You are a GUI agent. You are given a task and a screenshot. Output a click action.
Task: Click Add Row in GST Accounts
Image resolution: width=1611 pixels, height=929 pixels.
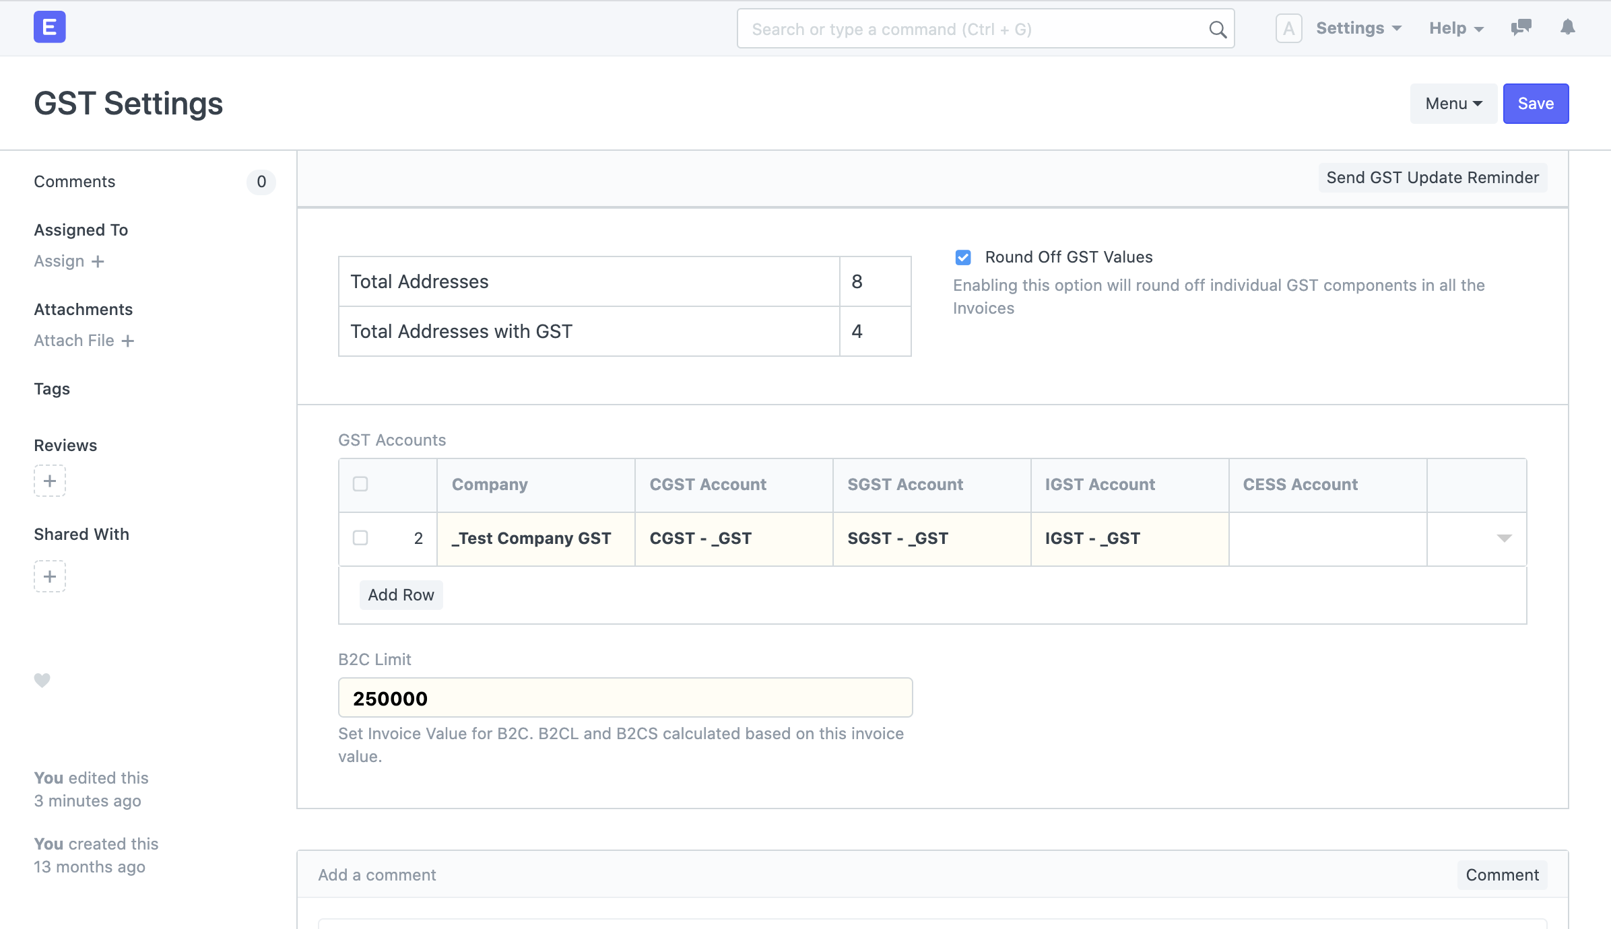click(x=401, y=595)
